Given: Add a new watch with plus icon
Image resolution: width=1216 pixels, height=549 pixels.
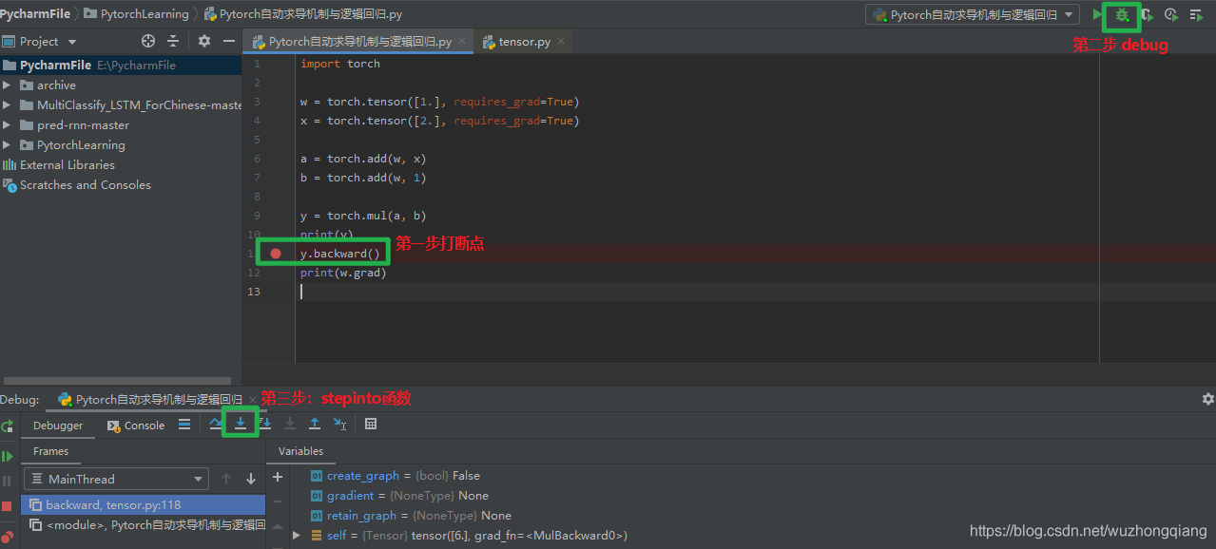Looking at the screenshot, I should pyautogui.click(x=278, y=477).
